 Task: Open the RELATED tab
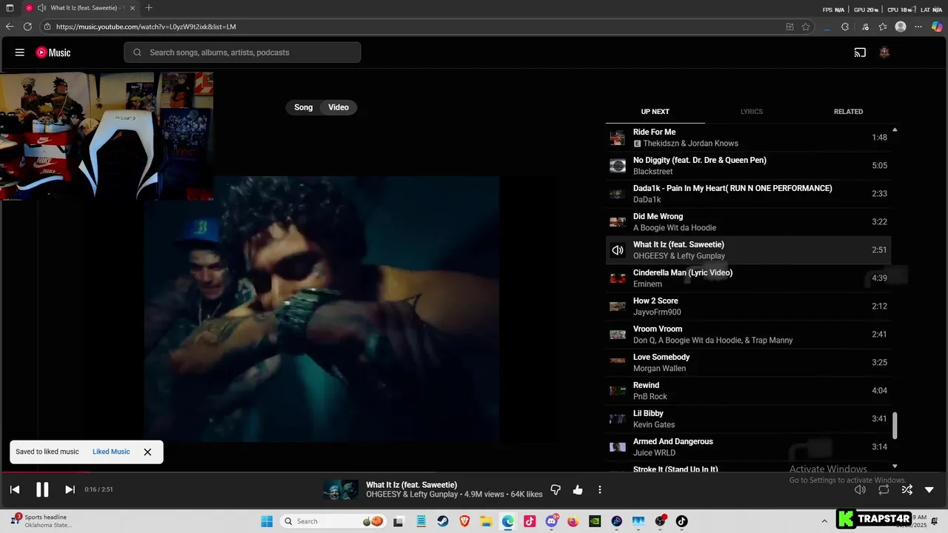pyautogui.click(x=848, y=112)
